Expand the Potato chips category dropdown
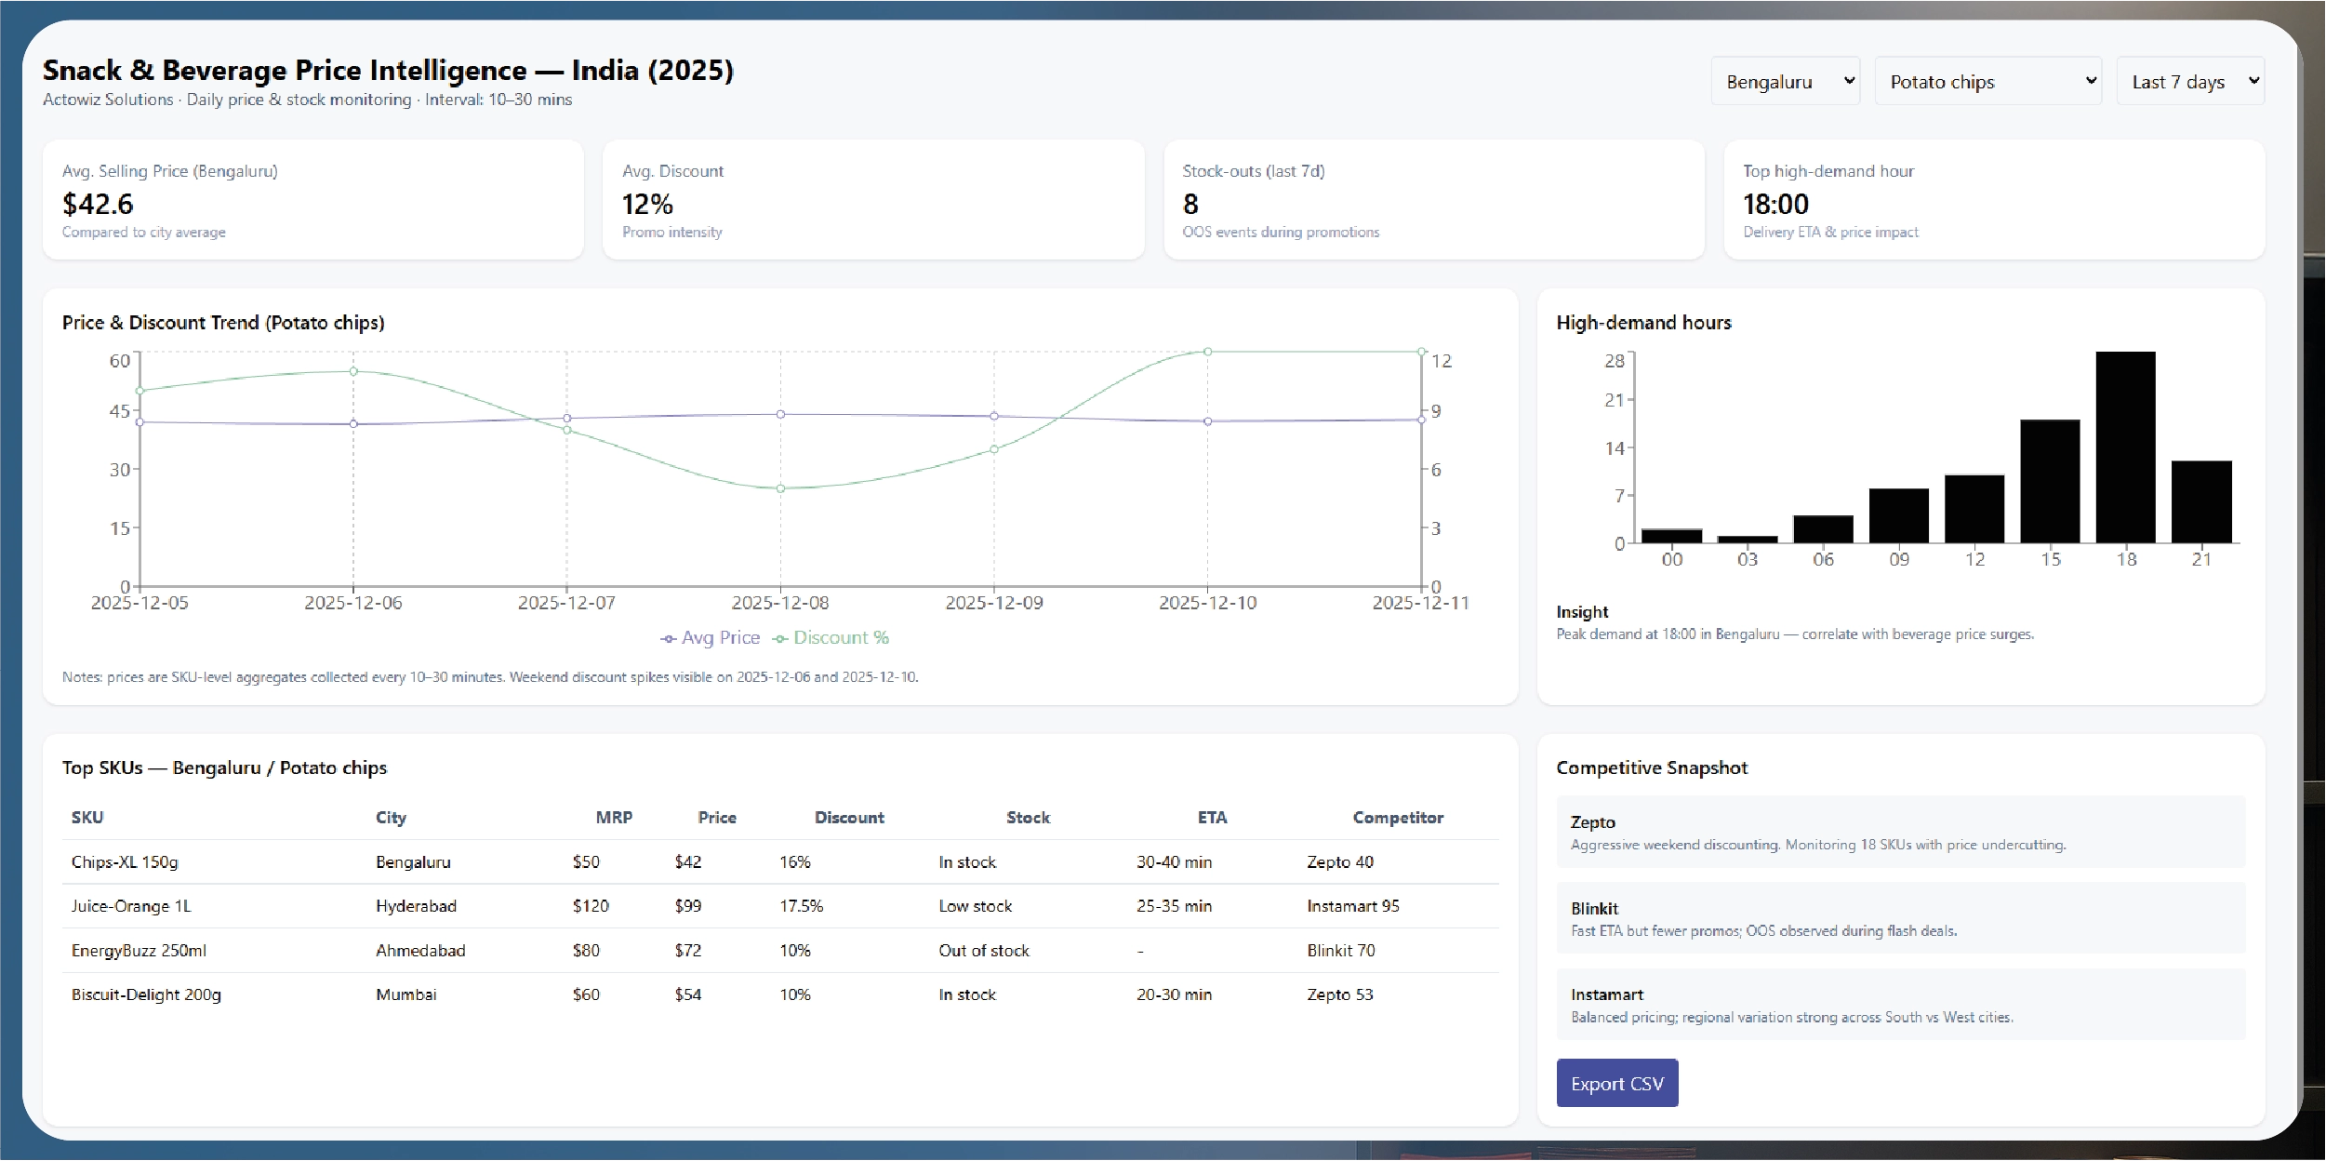The height and width of the screenshot is (1161, 2326). (1987, 82)
